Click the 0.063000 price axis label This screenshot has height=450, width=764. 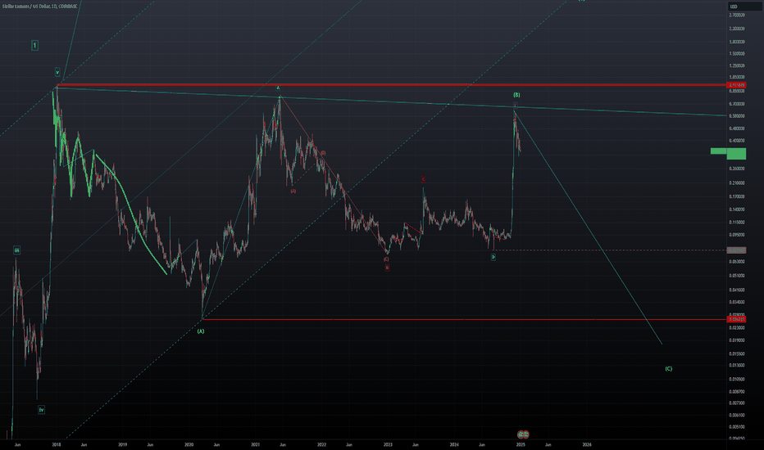pos(737,262)
